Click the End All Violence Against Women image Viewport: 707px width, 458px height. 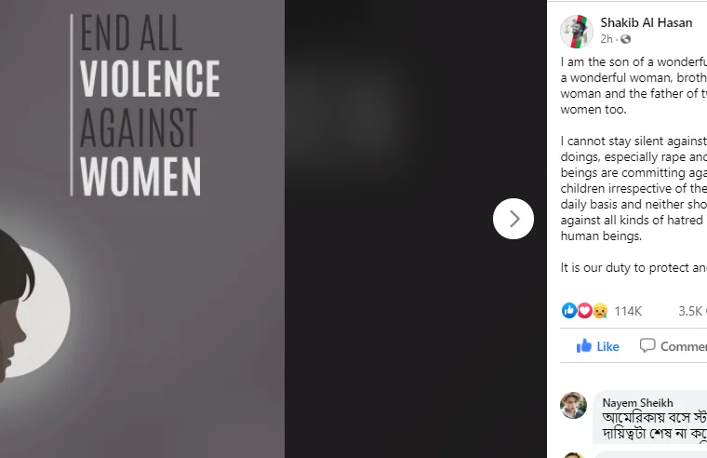tap(142, 229)
